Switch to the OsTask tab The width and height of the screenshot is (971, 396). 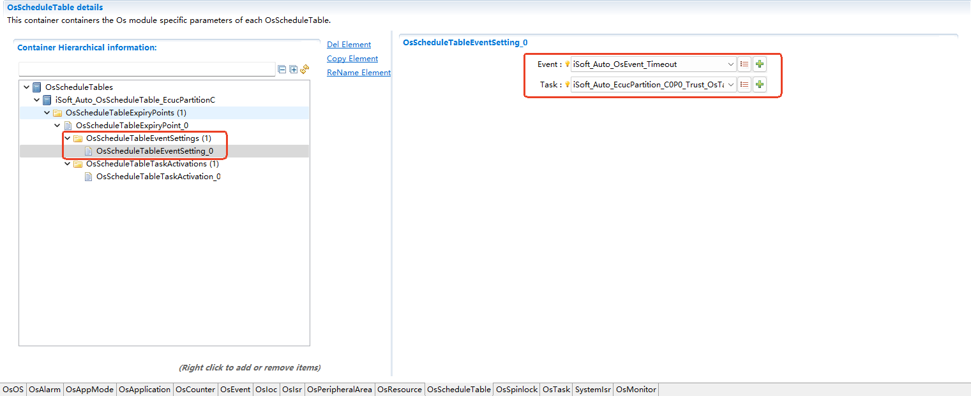[x=556, y=390]
